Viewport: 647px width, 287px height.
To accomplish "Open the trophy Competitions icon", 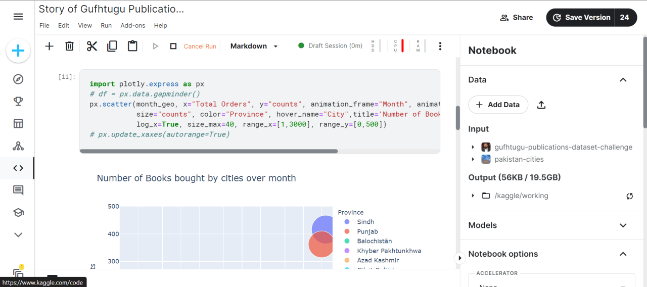I will click(18, 102).
